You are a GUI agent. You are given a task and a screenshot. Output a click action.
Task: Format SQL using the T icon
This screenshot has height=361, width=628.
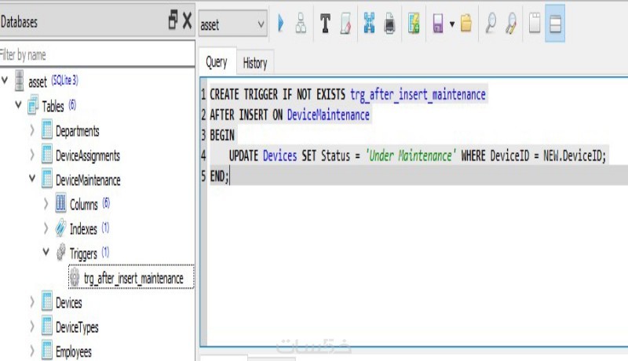coord(325,24)
